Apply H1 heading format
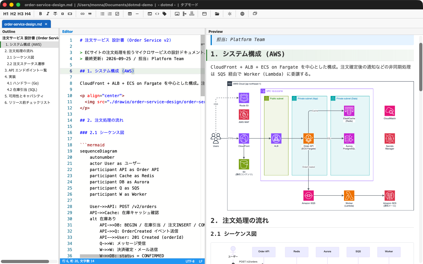 [6, 14]
